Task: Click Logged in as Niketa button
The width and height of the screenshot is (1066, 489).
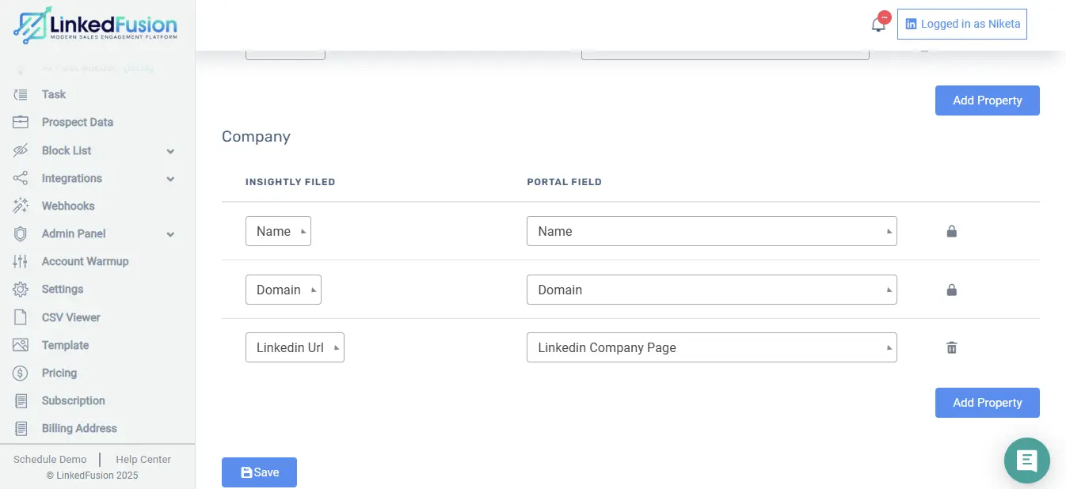Action: coord(962,24)
